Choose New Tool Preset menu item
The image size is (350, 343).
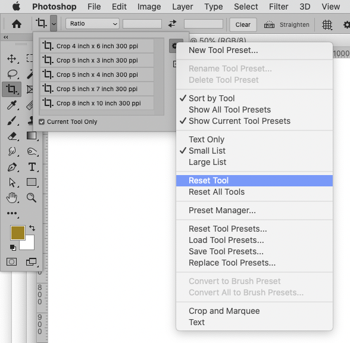(x=255, y=50)
